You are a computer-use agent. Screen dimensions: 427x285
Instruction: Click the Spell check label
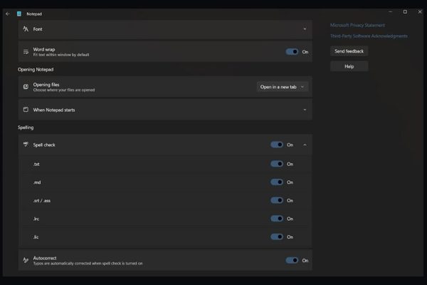pyautogui.click(x=44, y=145)
